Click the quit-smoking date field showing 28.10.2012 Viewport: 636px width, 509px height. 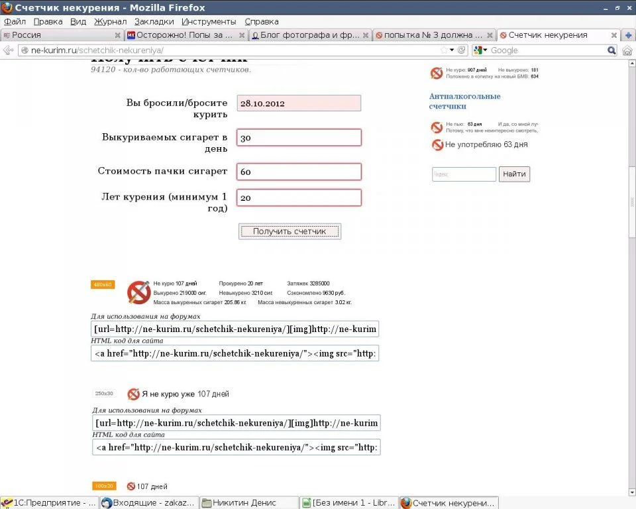(298, 103)
